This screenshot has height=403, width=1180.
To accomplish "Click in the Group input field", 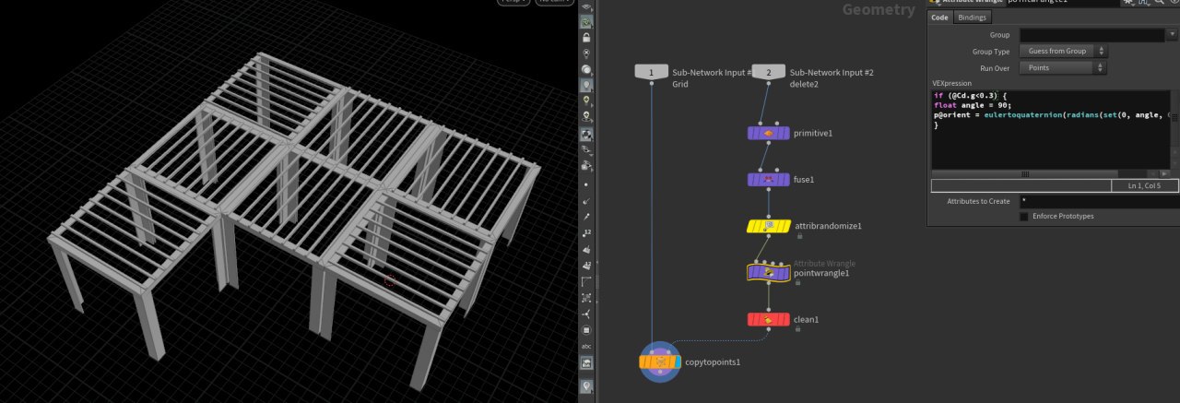I will [x=1092, y=35].
